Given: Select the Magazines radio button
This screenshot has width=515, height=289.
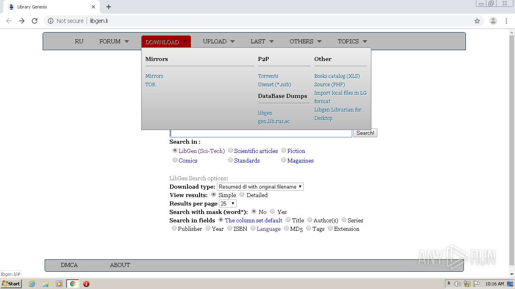Looking at the screenshot, I should [x=284, y=160].
